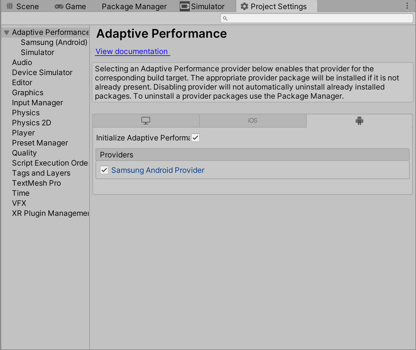Select Samsung (Android) under Adaptive Performance
This screenshot has height=350, width=416.
54,42
